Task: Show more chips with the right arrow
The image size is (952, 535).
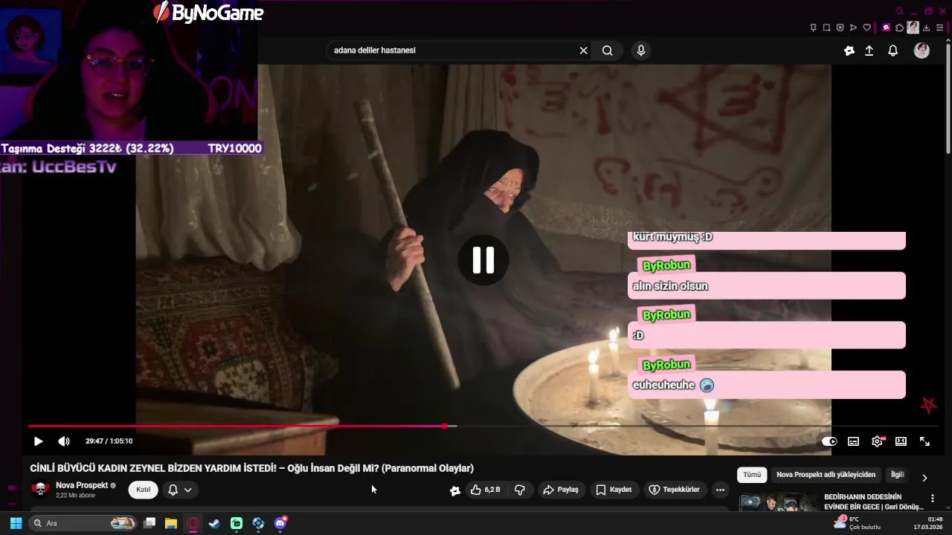Action: click(x=924, y=478)
